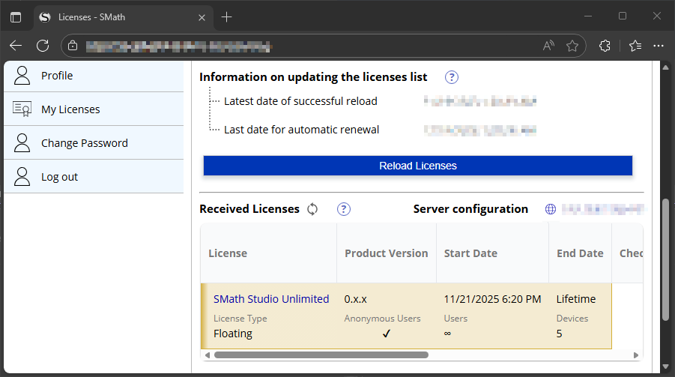Go to My Licenses page

(94, 109)
